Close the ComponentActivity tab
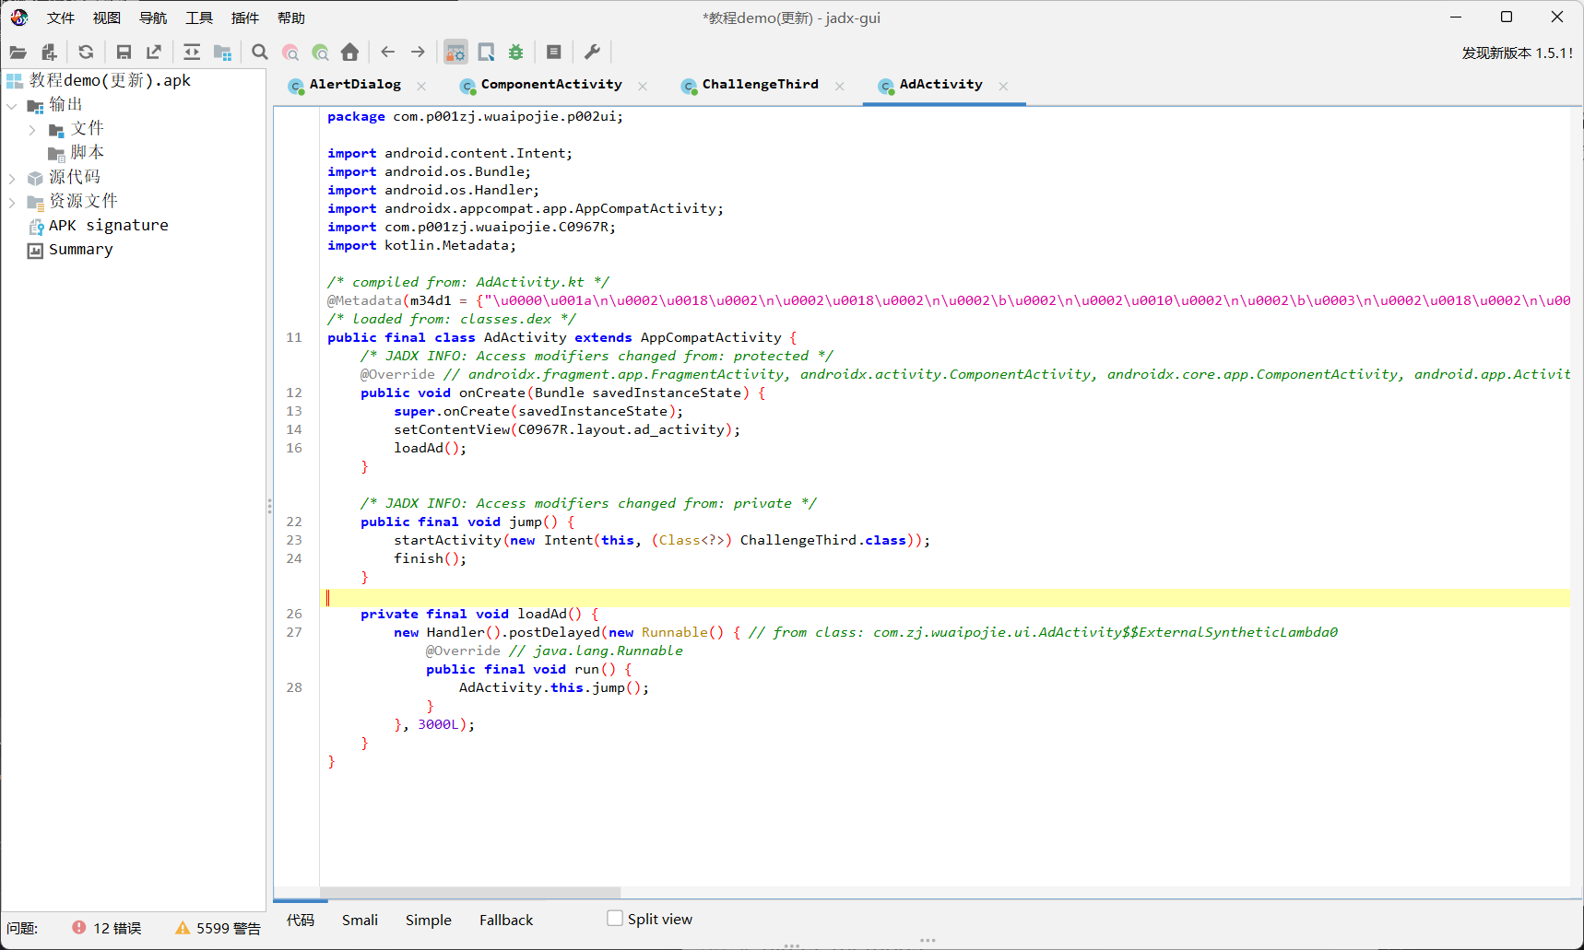The image size is (1584, 950). 643,86
